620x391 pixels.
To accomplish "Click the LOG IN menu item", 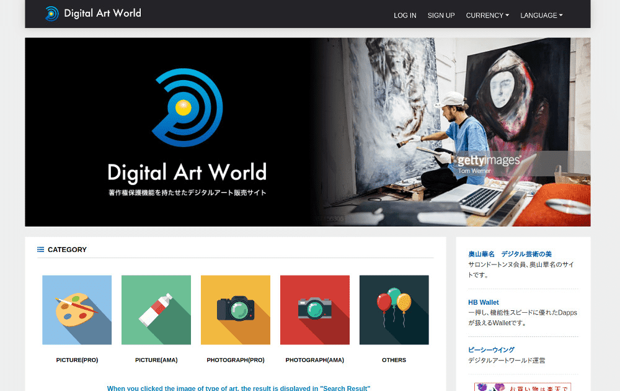I will [405, 16].
